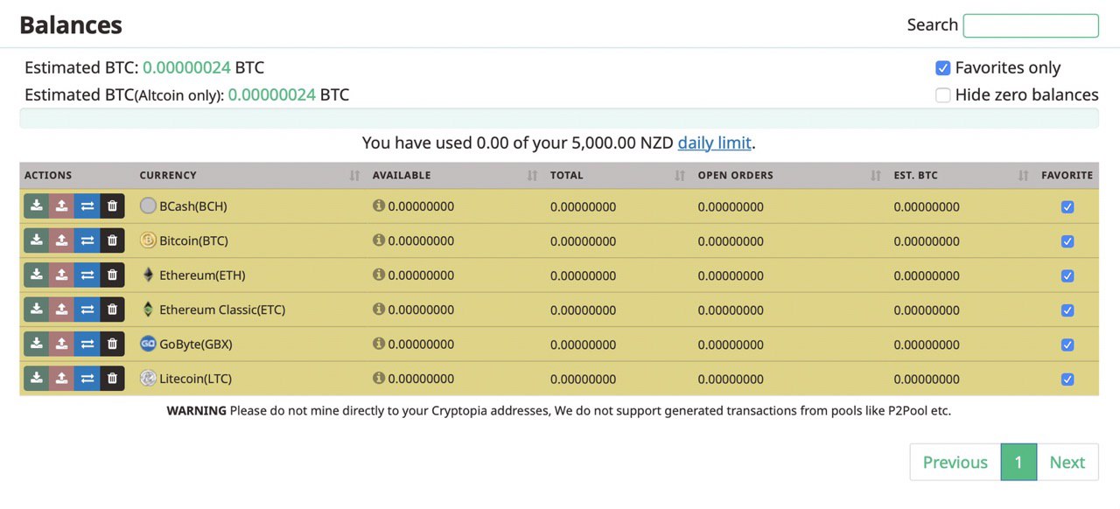1120x509 pixels.
Task: Sort table by Open Orders column
Action: (789, 176)
